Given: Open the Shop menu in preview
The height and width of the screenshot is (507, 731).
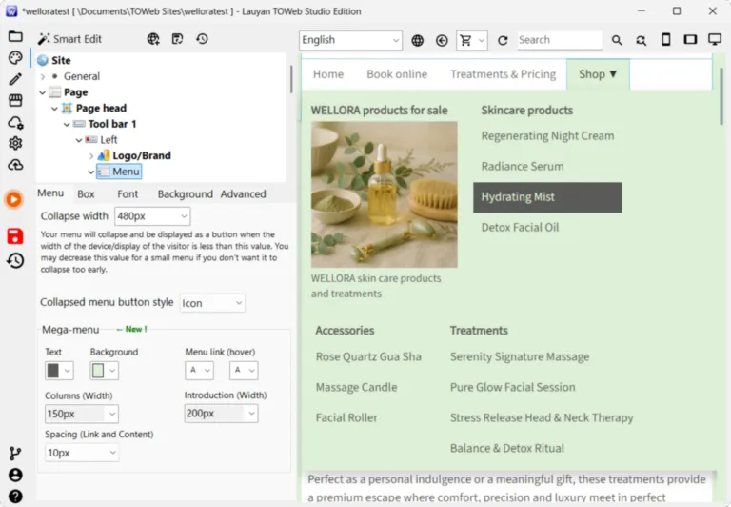Looking at the screenshot, I should 598,74.
